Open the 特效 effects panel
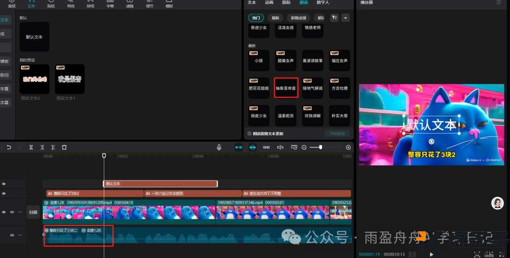Image resolution: width=510 pixels, height=258 pixels. (x=71, y=4)
